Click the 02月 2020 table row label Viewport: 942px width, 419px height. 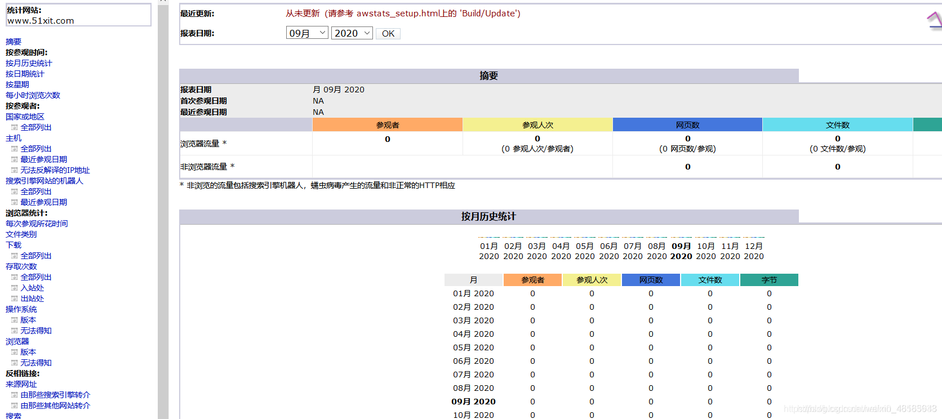(x=473, y=307)
